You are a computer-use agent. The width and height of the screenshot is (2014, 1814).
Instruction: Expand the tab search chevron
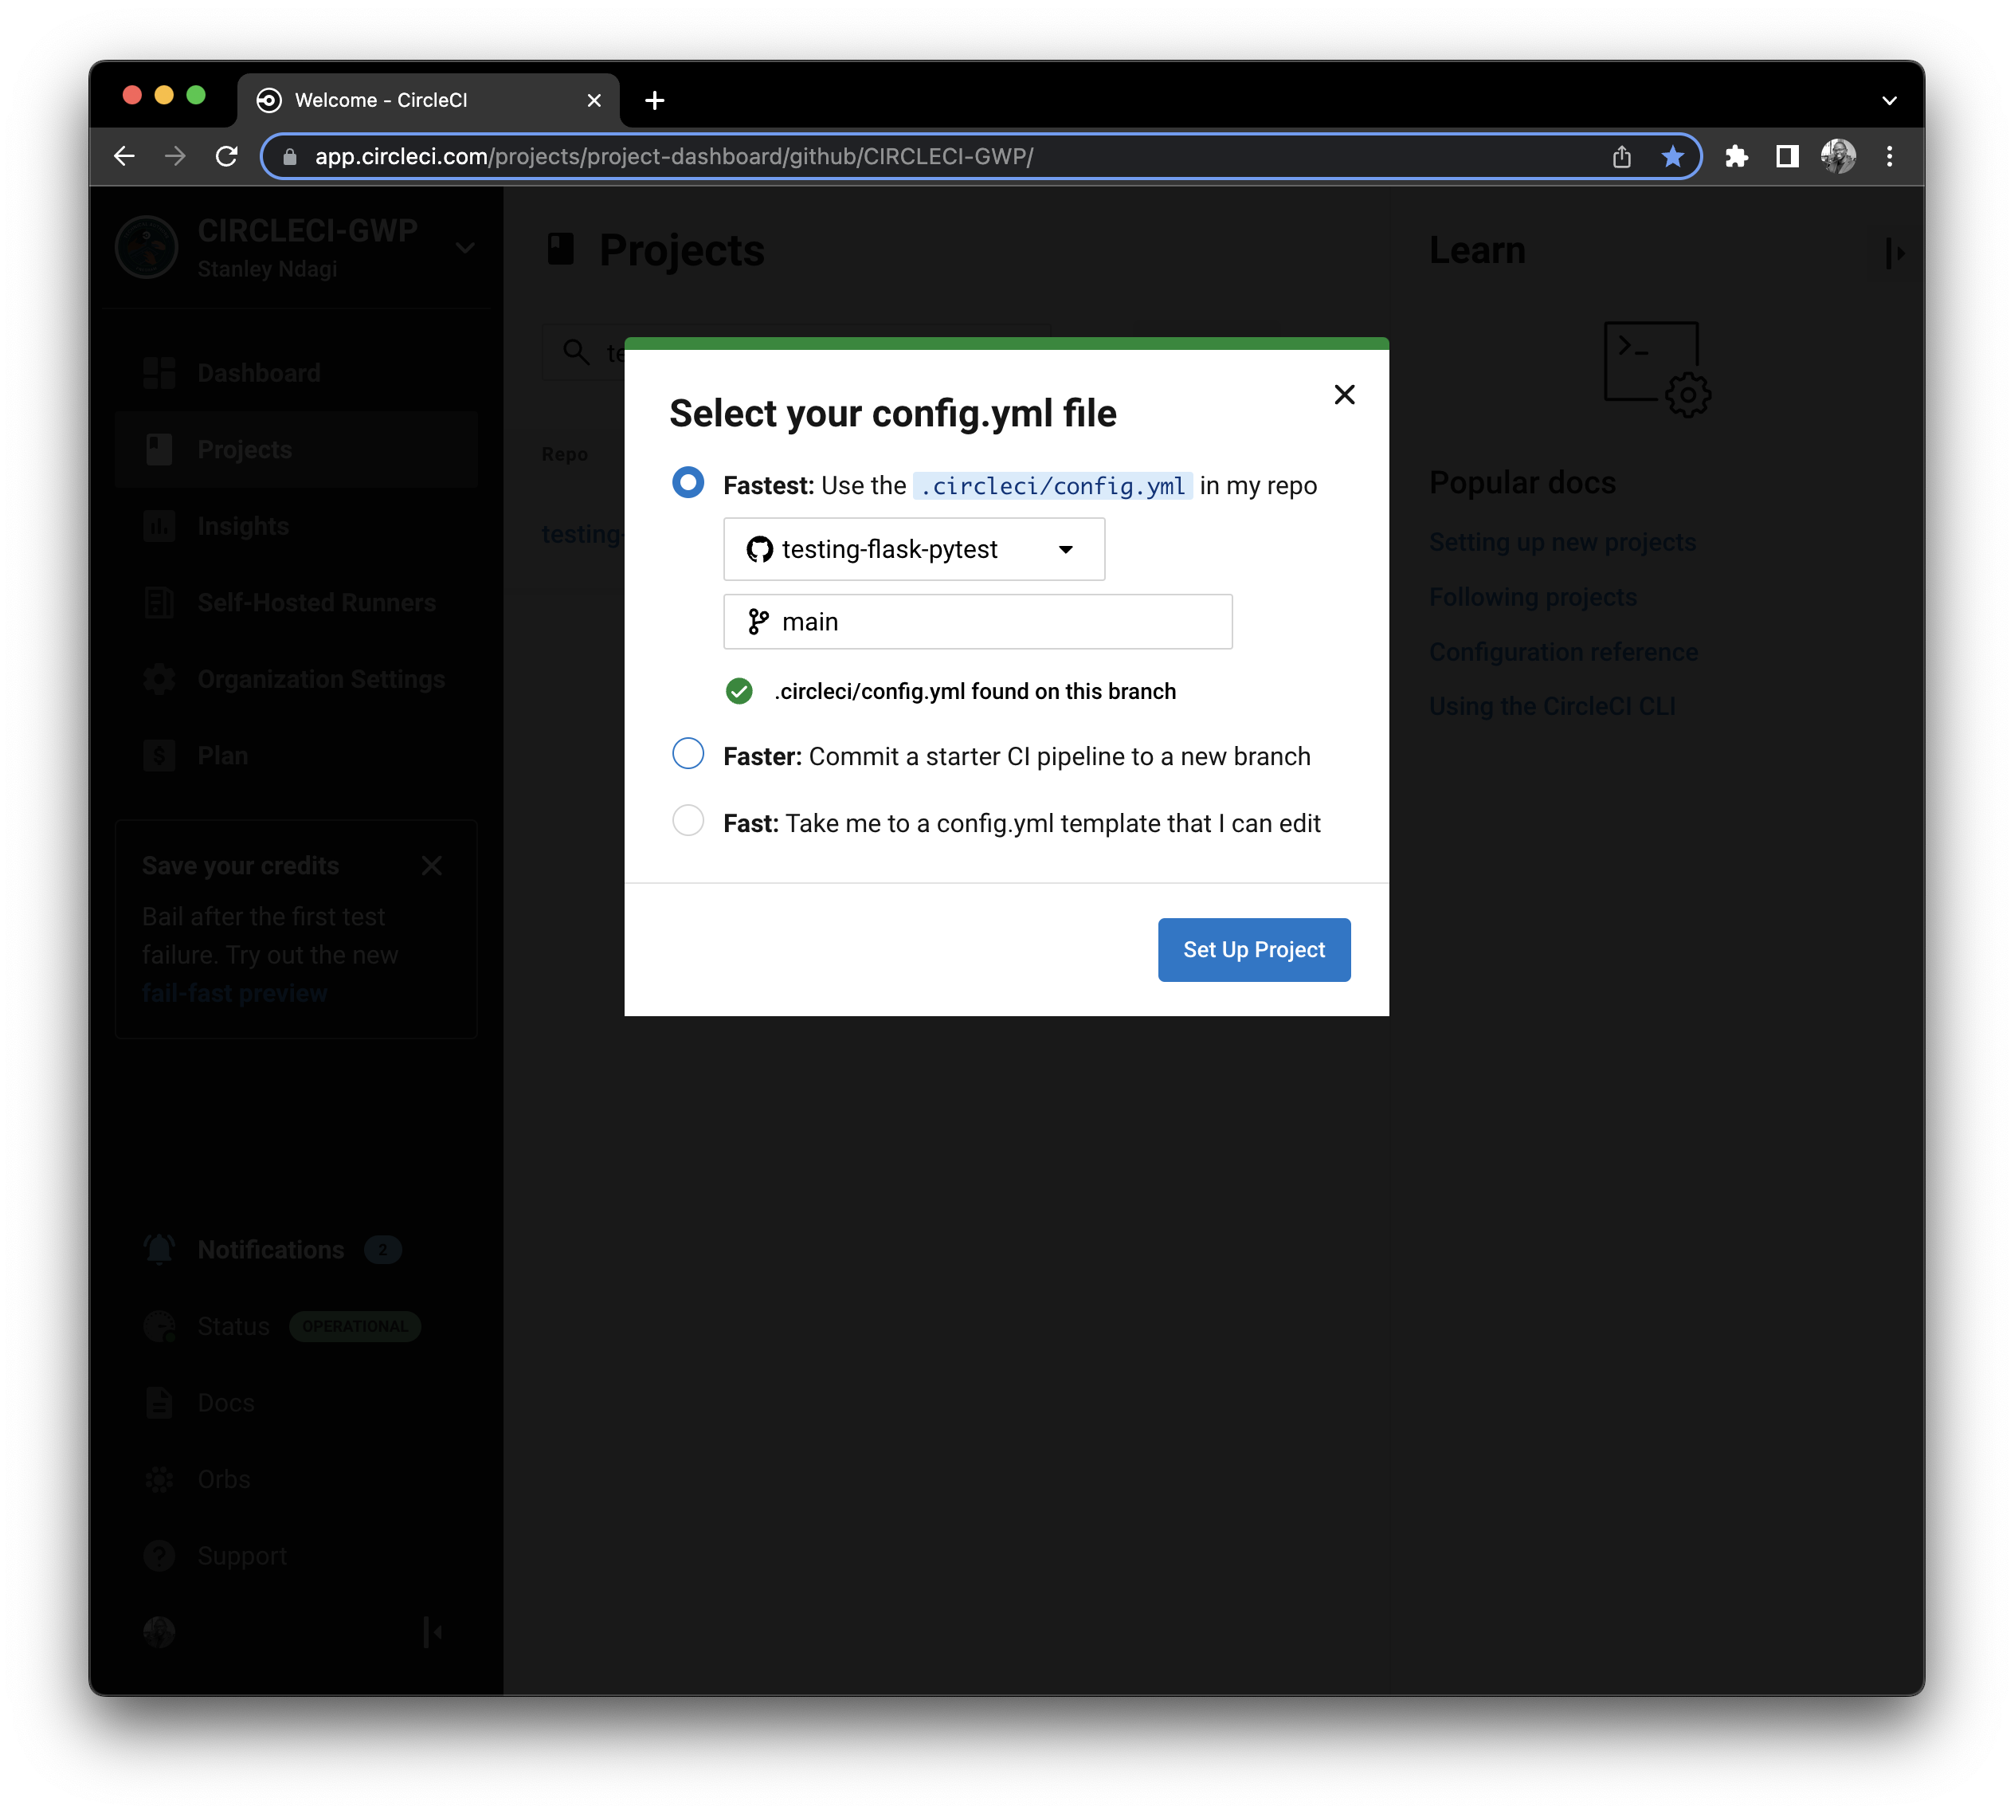tap(1888, 100)
